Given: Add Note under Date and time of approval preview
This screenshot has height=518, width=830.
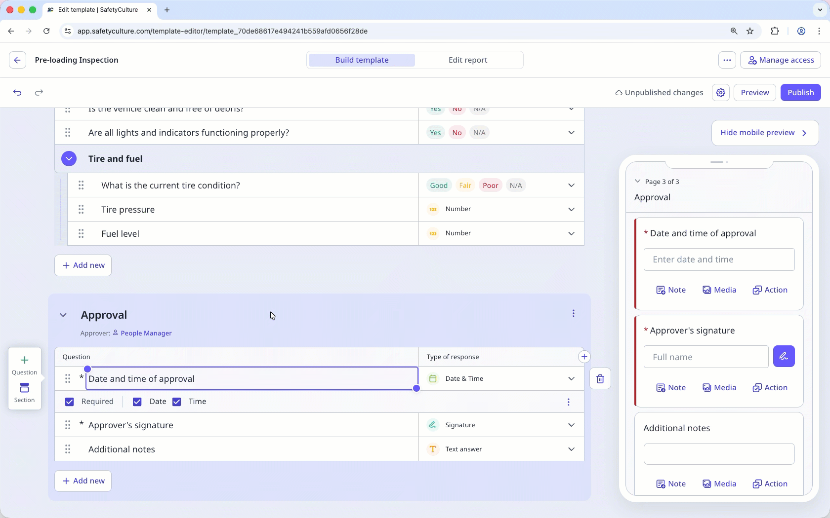Looking at the screenshot, I should click(671, 290).
